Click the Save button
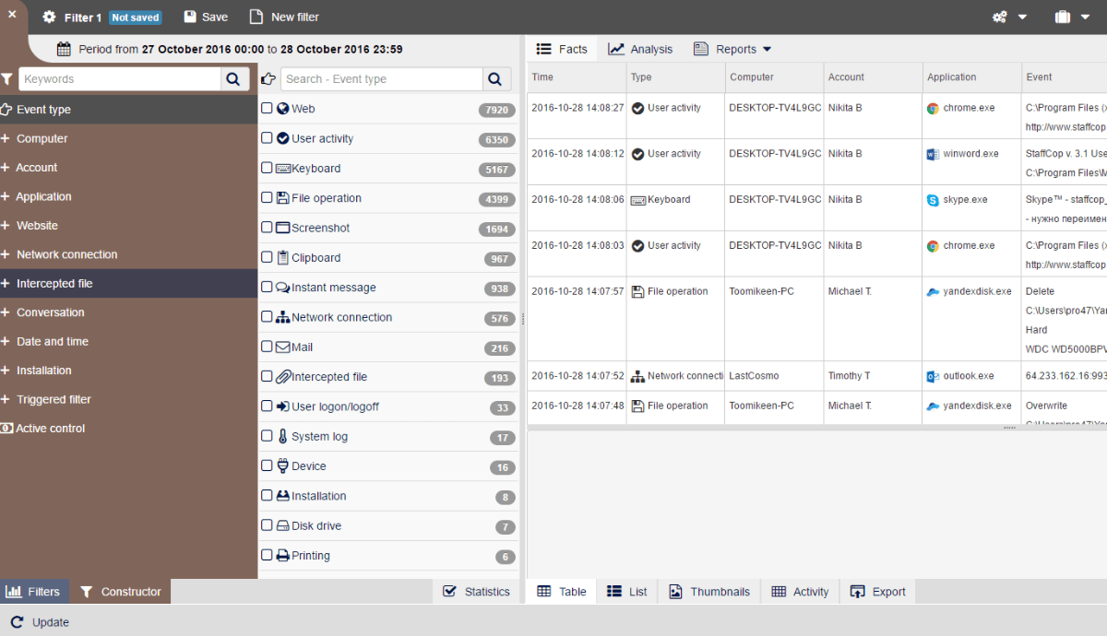The height and width of the screenshot is (636, 1107). 205,17
